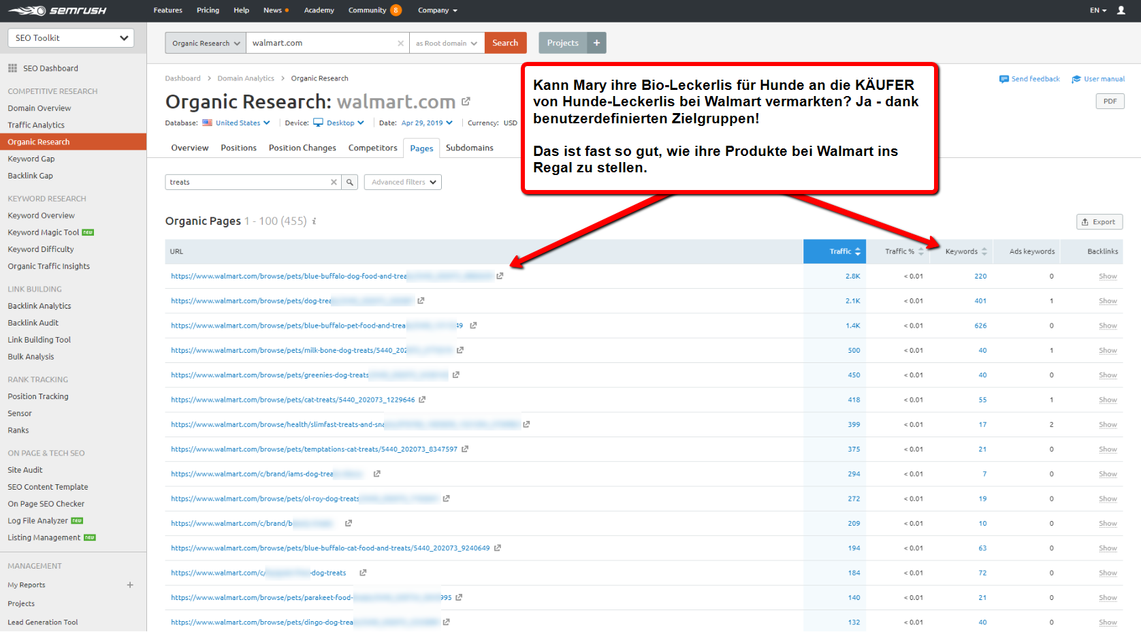Open external link for parakeet-food URL

[x=459, y=597]
